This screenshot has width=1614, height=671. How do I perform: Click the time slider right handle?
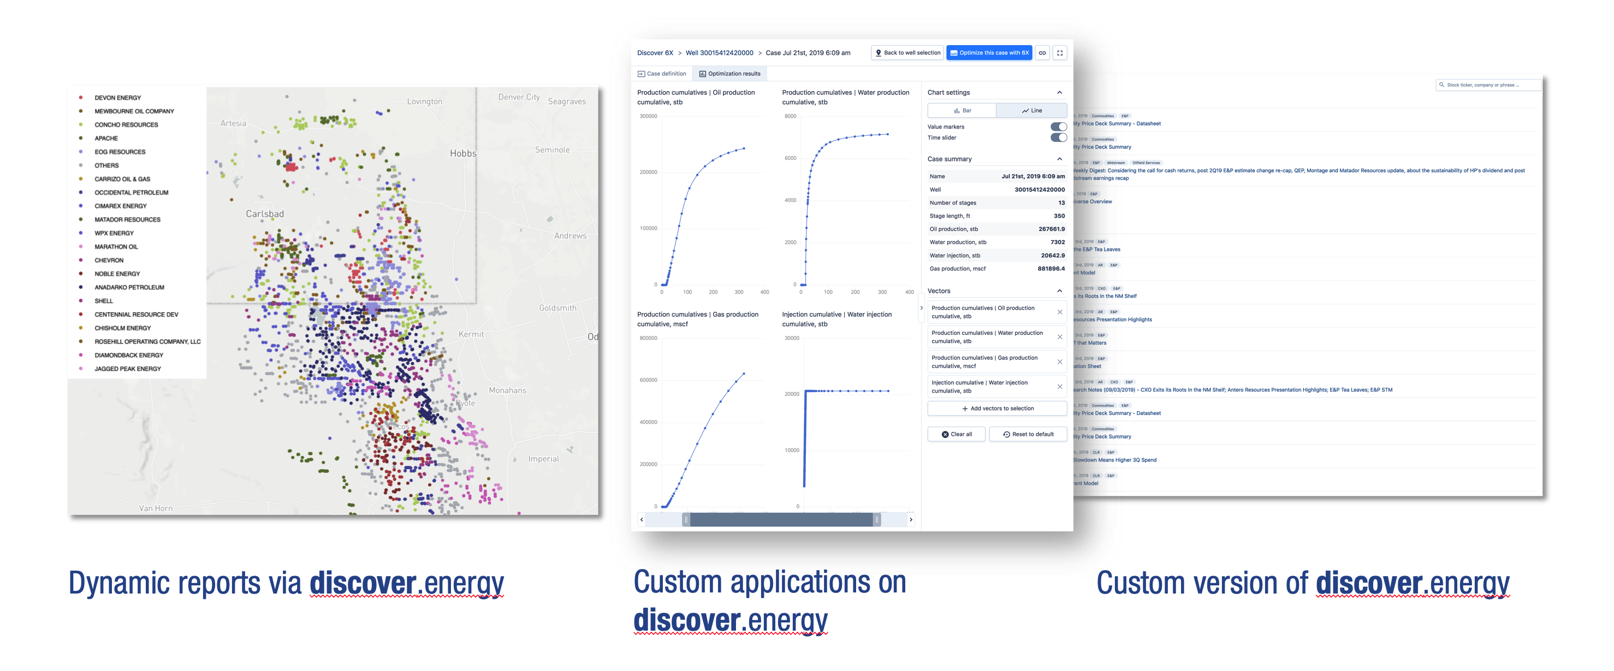pyautogui.click(x=876, y=519)
